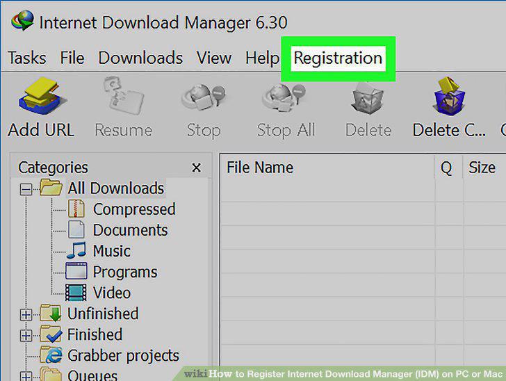The height and width of the screenshot is (381, 506).
Task: Expand the Unfinished tree node
Action: [26, 314]
